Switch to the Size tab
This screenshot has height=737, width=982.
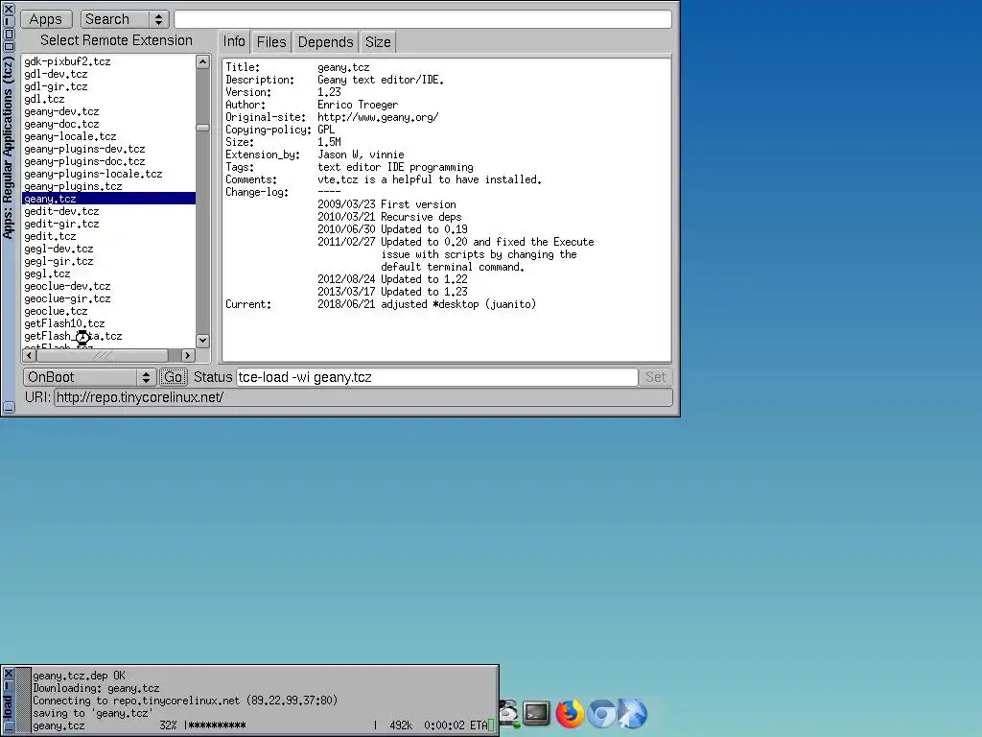point(378,42)
